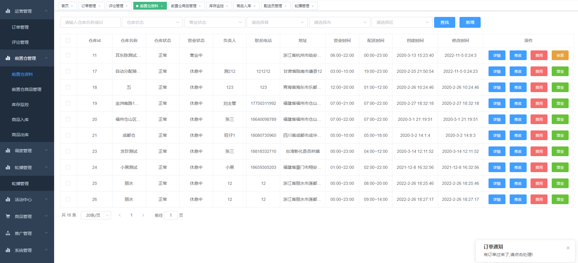
Task: Open 商品出库 in the sidebar menu
Action: pos(20,135)
